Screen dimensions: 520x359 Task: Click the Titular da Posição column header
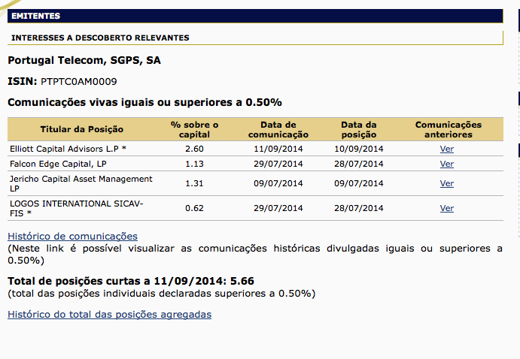pos(81,129)
